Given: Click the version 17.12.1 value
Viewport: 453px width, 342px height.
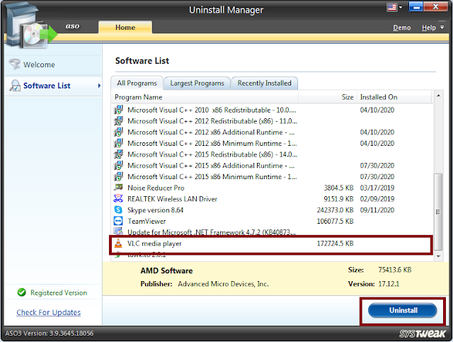Looking at the screenshot, I should pos(389,284).
